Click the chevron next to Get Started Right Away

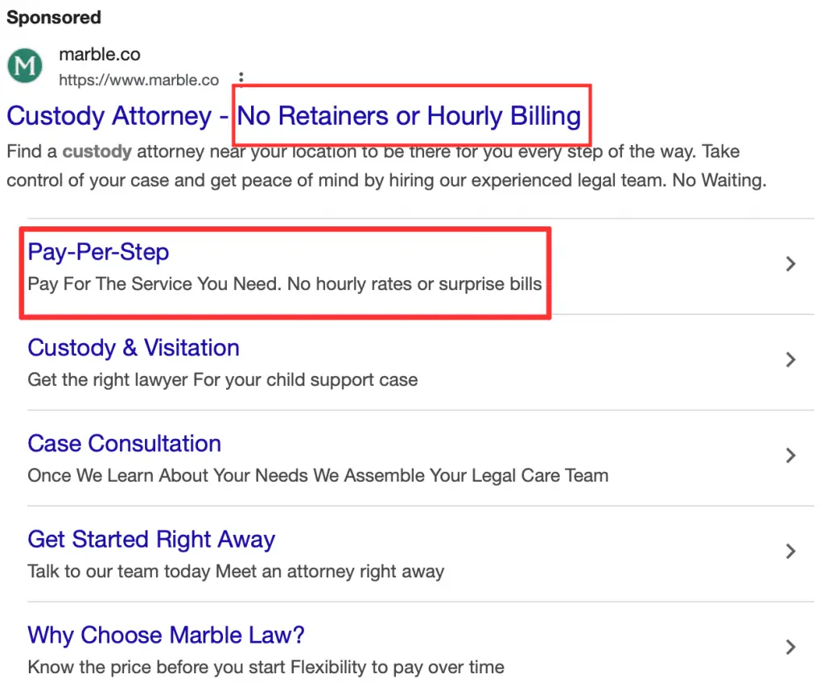[x=790, y=551]
